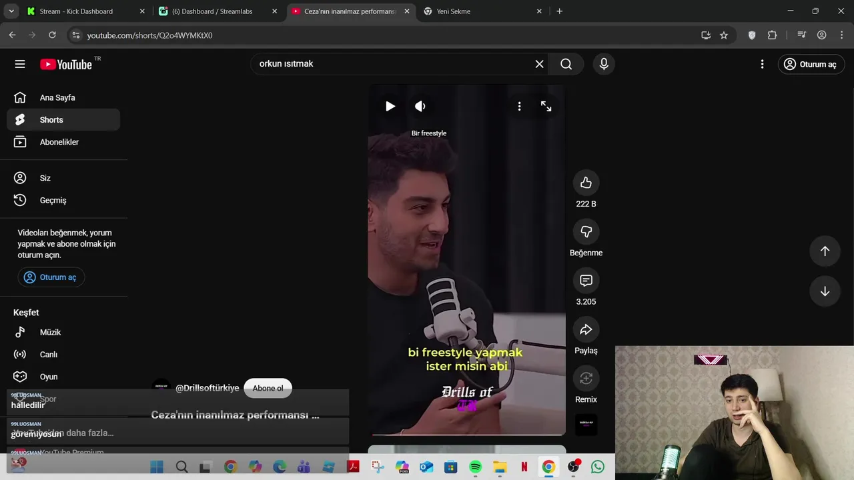The height and width of the screenshot is (480, 854).
Task: Open Abonelikler in the sidebar
Action: pyautogui.click(x=63, y=142)
